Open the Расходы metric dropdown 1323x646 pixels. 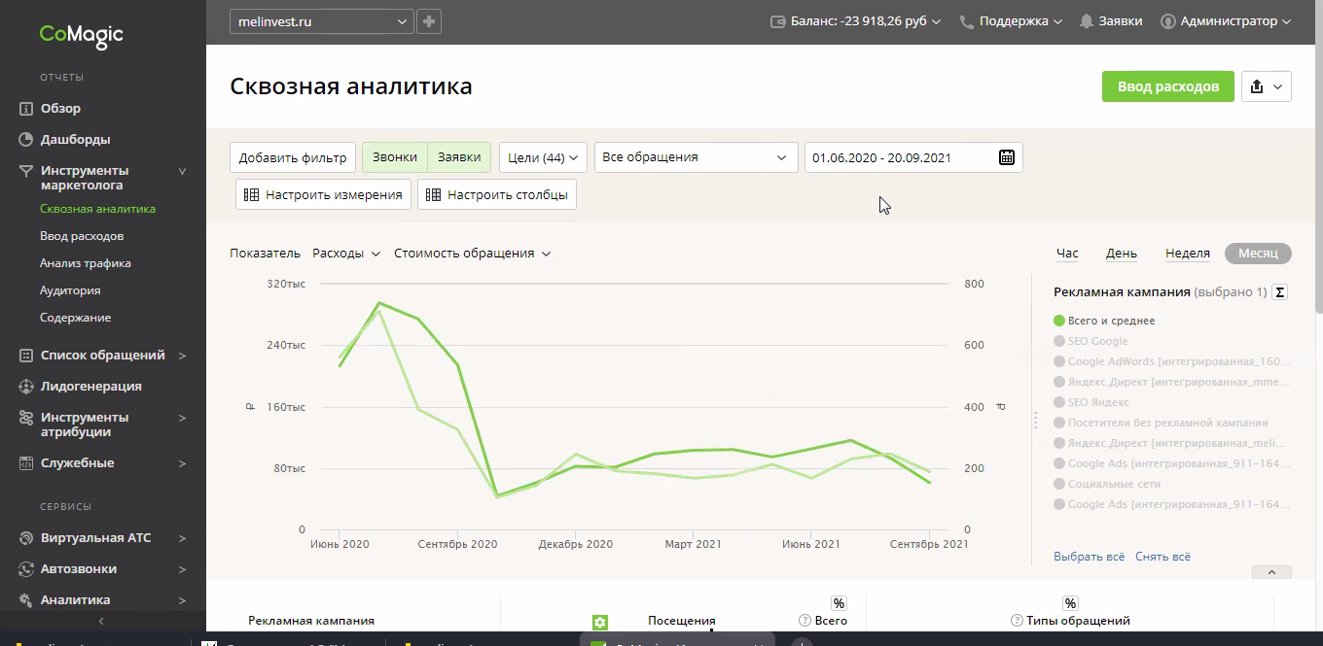346,254
